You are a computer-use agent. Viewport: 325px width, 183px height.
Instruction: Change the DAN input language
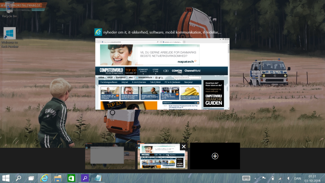pos(297,178)
